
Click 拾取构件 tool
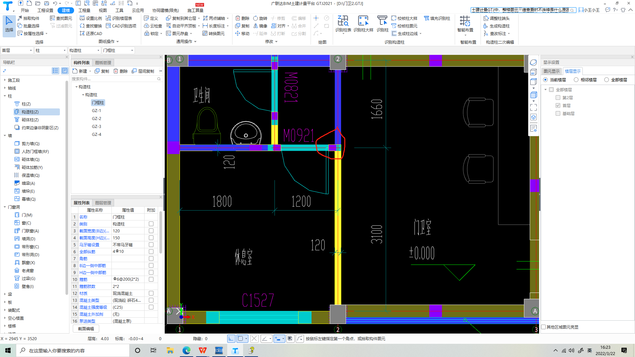28,18
